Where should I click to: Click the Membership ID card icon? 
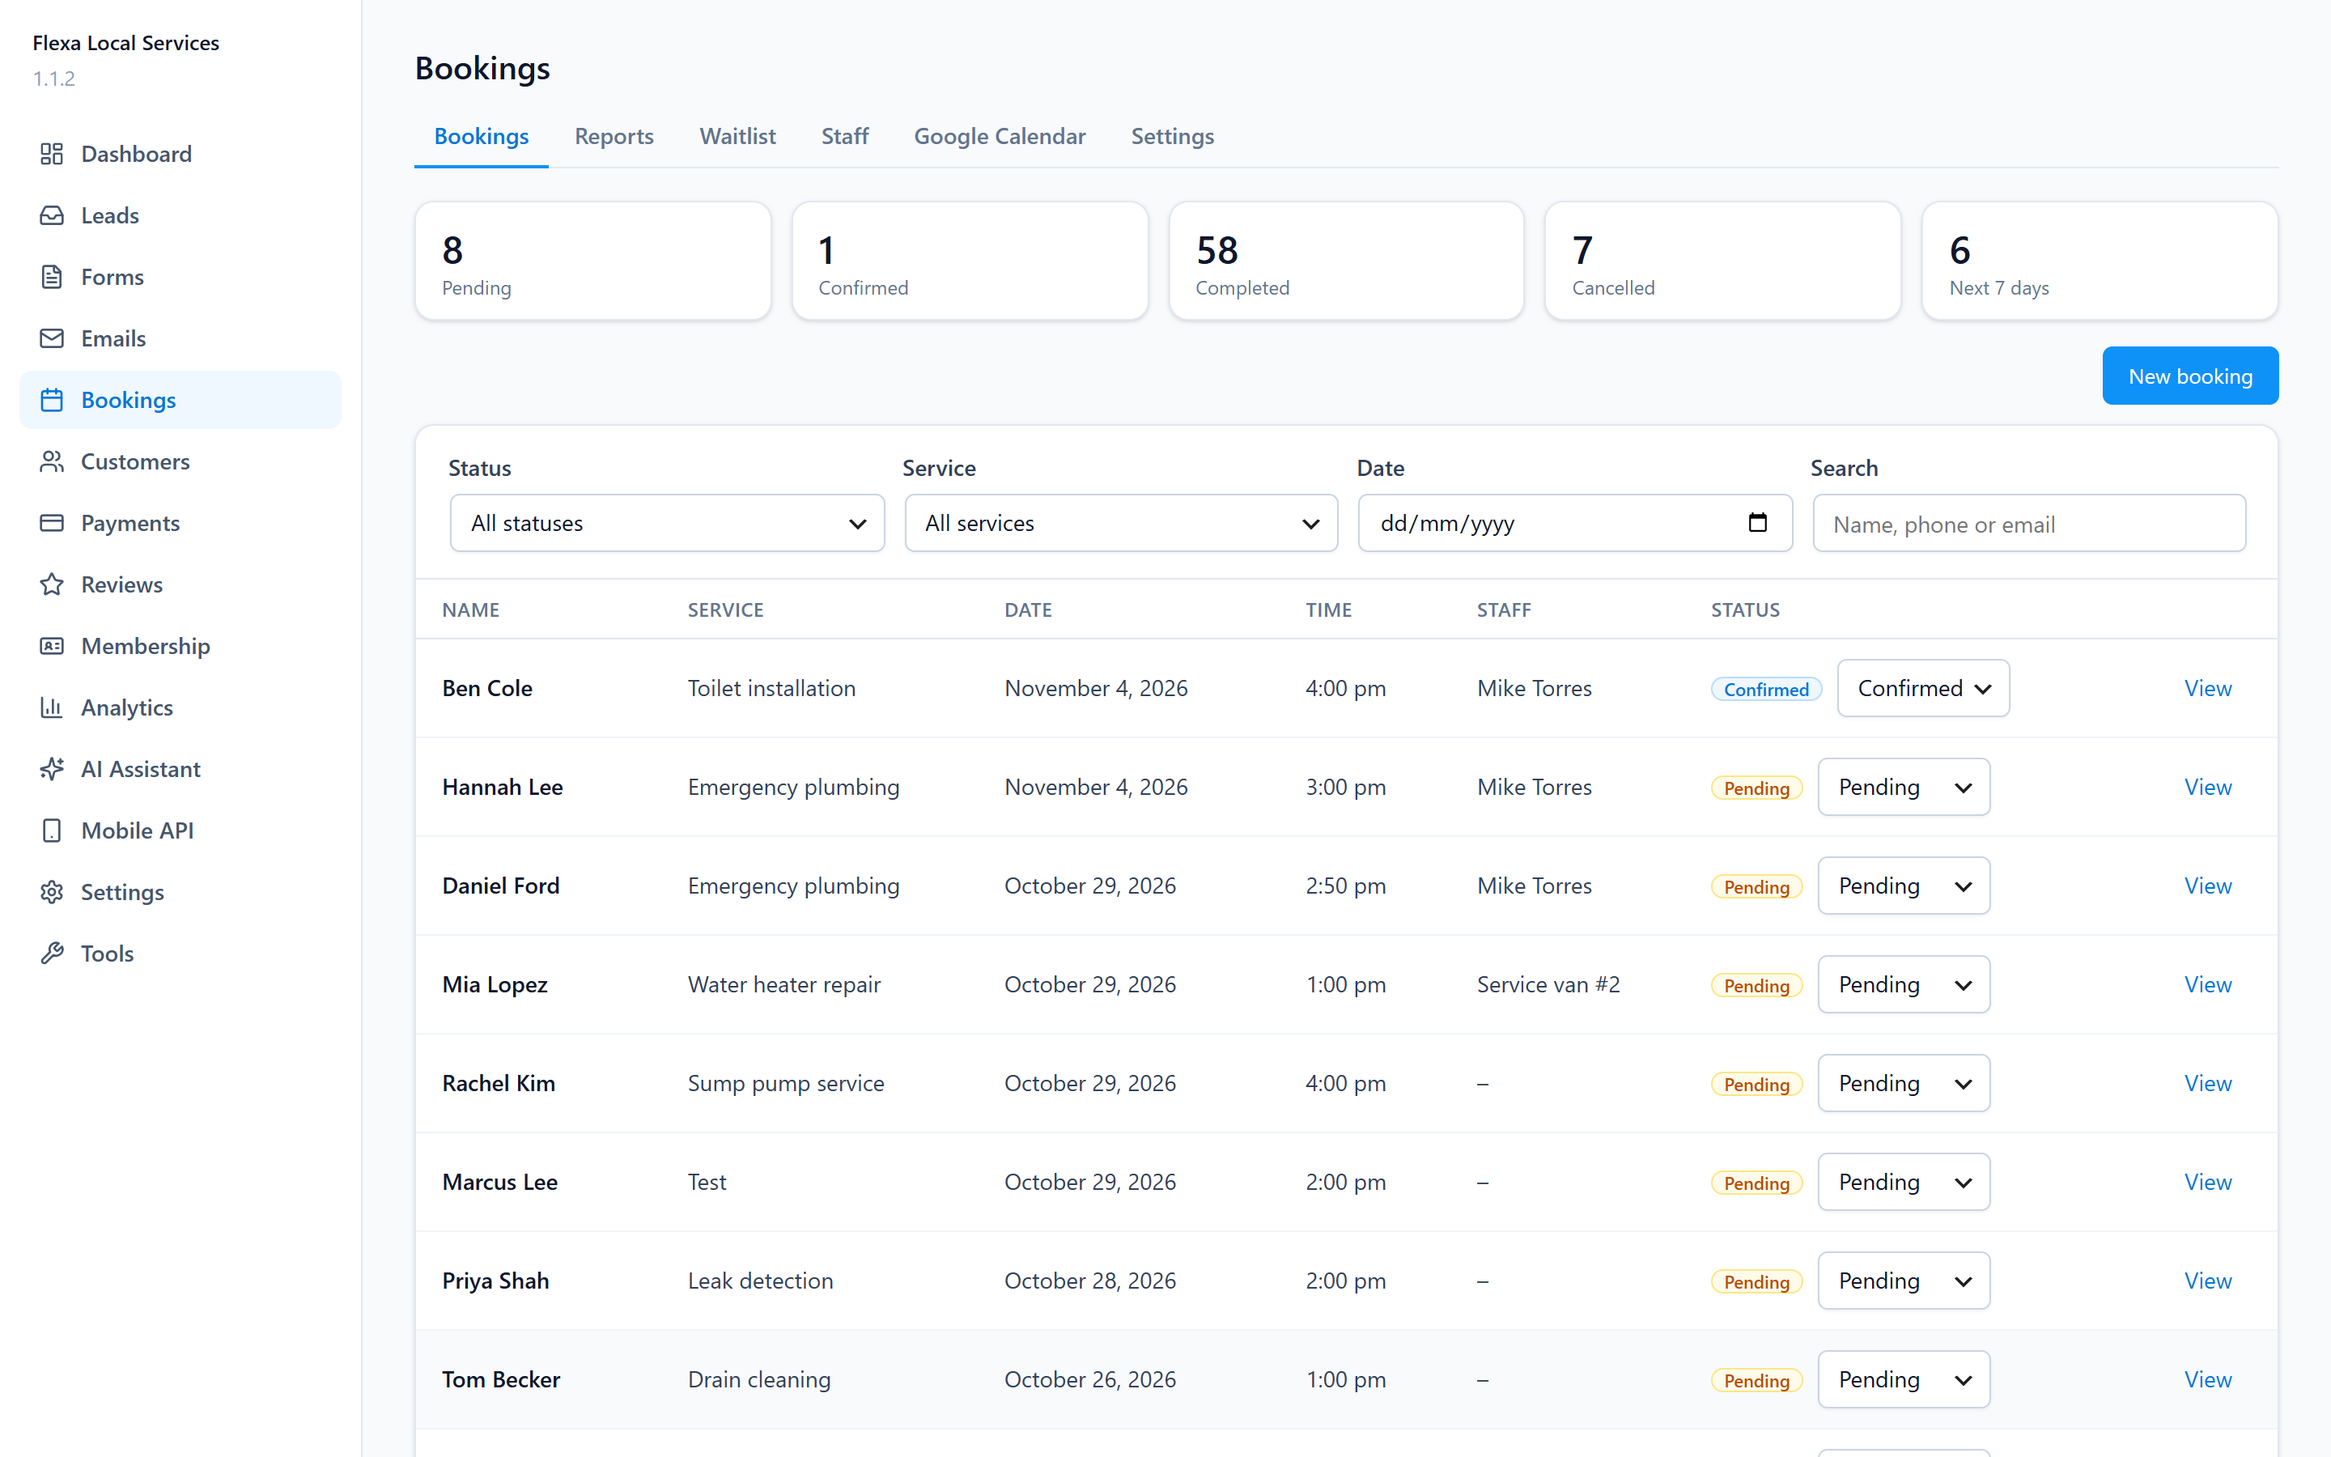[x=52, y=647]
